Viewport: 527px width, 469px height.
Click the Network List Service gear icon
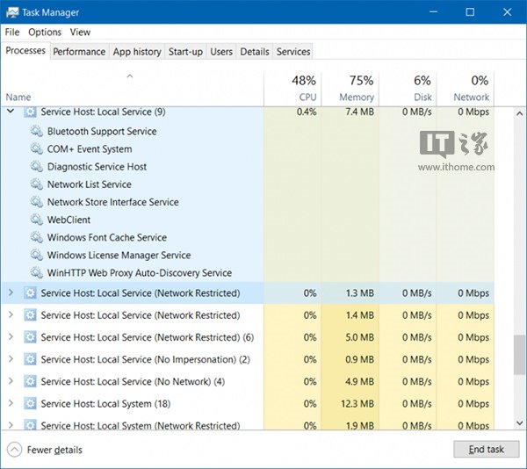pyautogui.click(x=37, y=184)
